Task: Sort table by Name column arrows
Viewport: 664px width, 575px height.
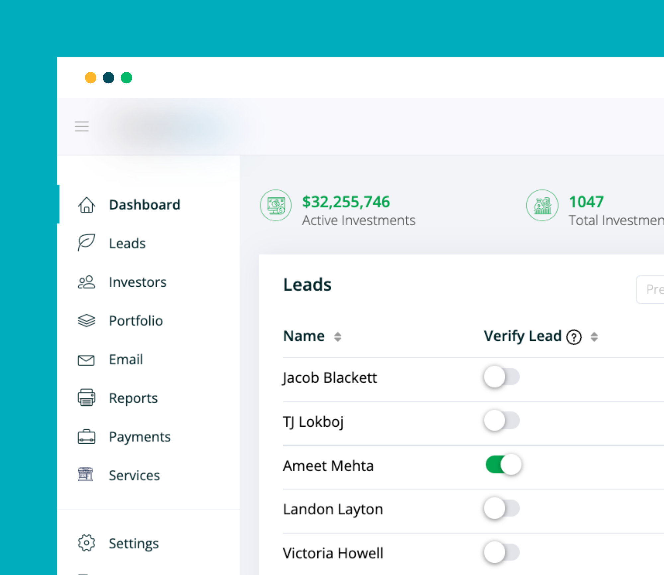Action: click(338, 337)
